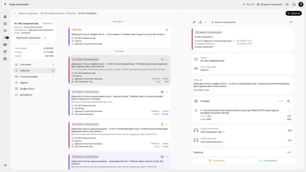
Task: Open the video camera icon in header
Action: pyautogui.click(x=287, y=4)
